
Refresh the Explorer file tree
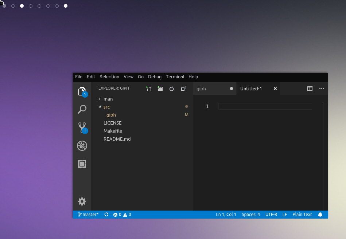(172, 88)
